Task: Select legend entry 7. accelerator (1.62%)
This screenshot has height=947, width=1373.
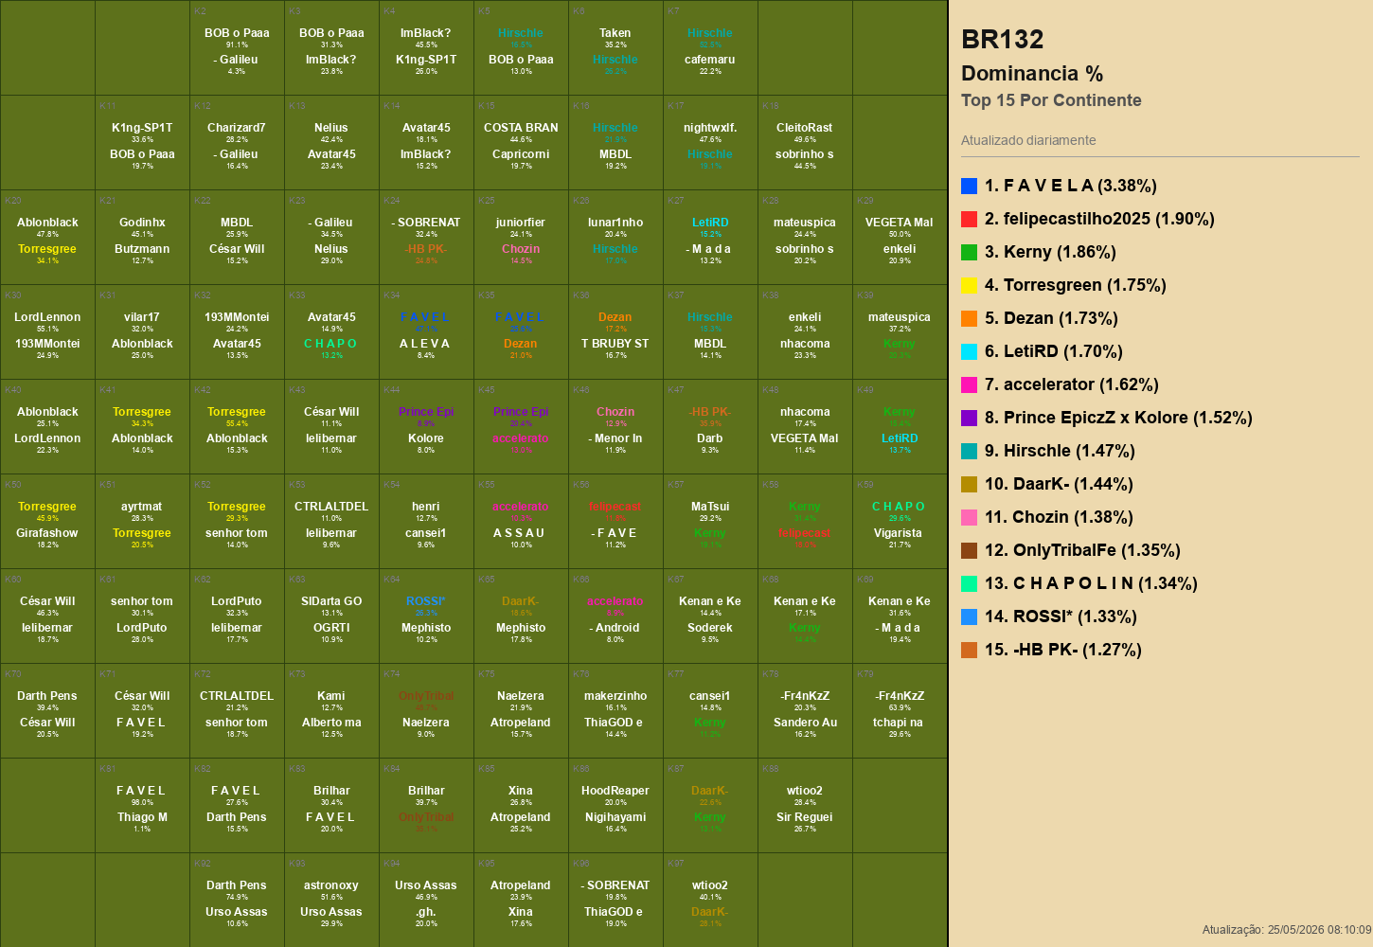Action: coord(1060,384)
